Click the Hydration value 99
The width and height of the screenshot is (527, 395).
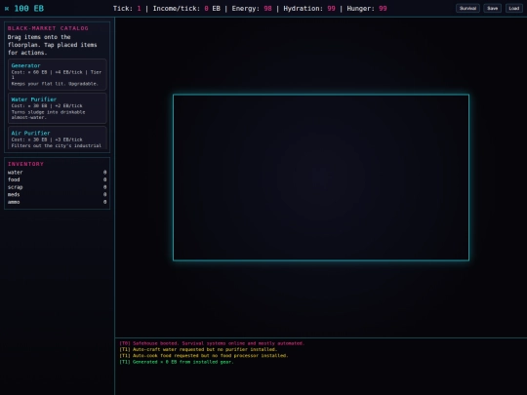tap(331, 9)
